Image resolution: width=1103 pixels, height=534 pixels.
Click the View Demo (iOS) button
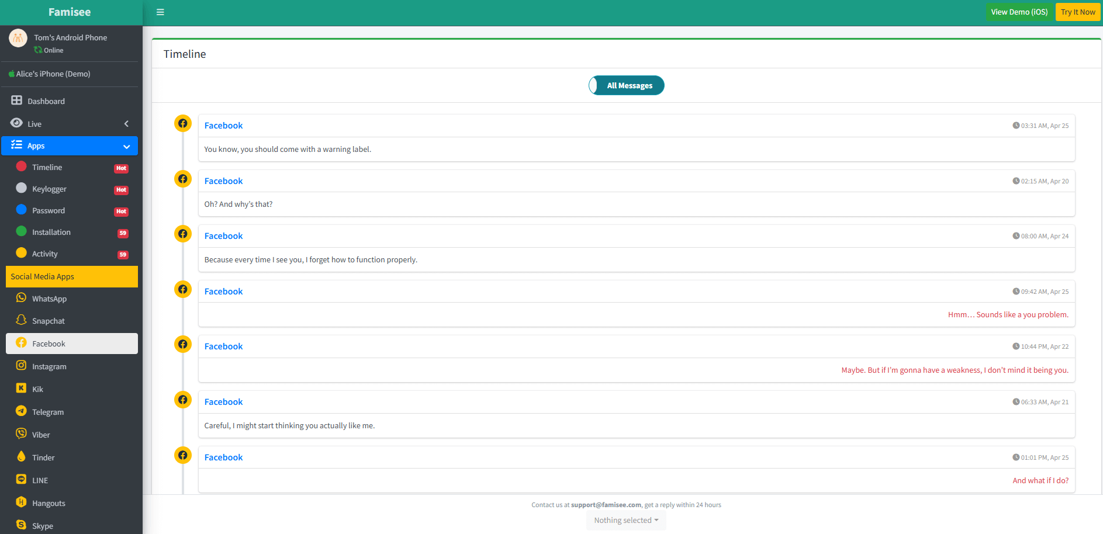1019,12
